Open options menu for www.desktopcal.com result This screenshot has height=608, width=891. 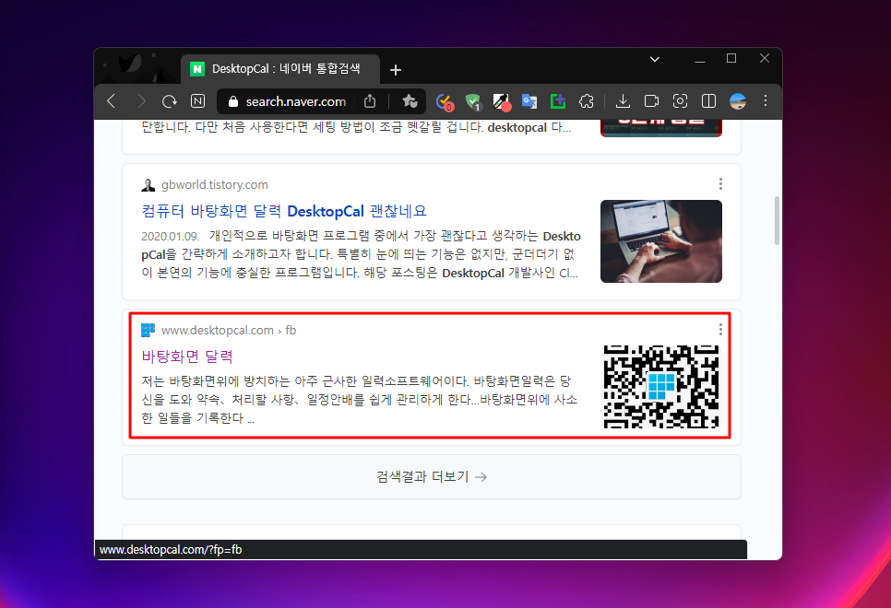(x=720, y=329)
